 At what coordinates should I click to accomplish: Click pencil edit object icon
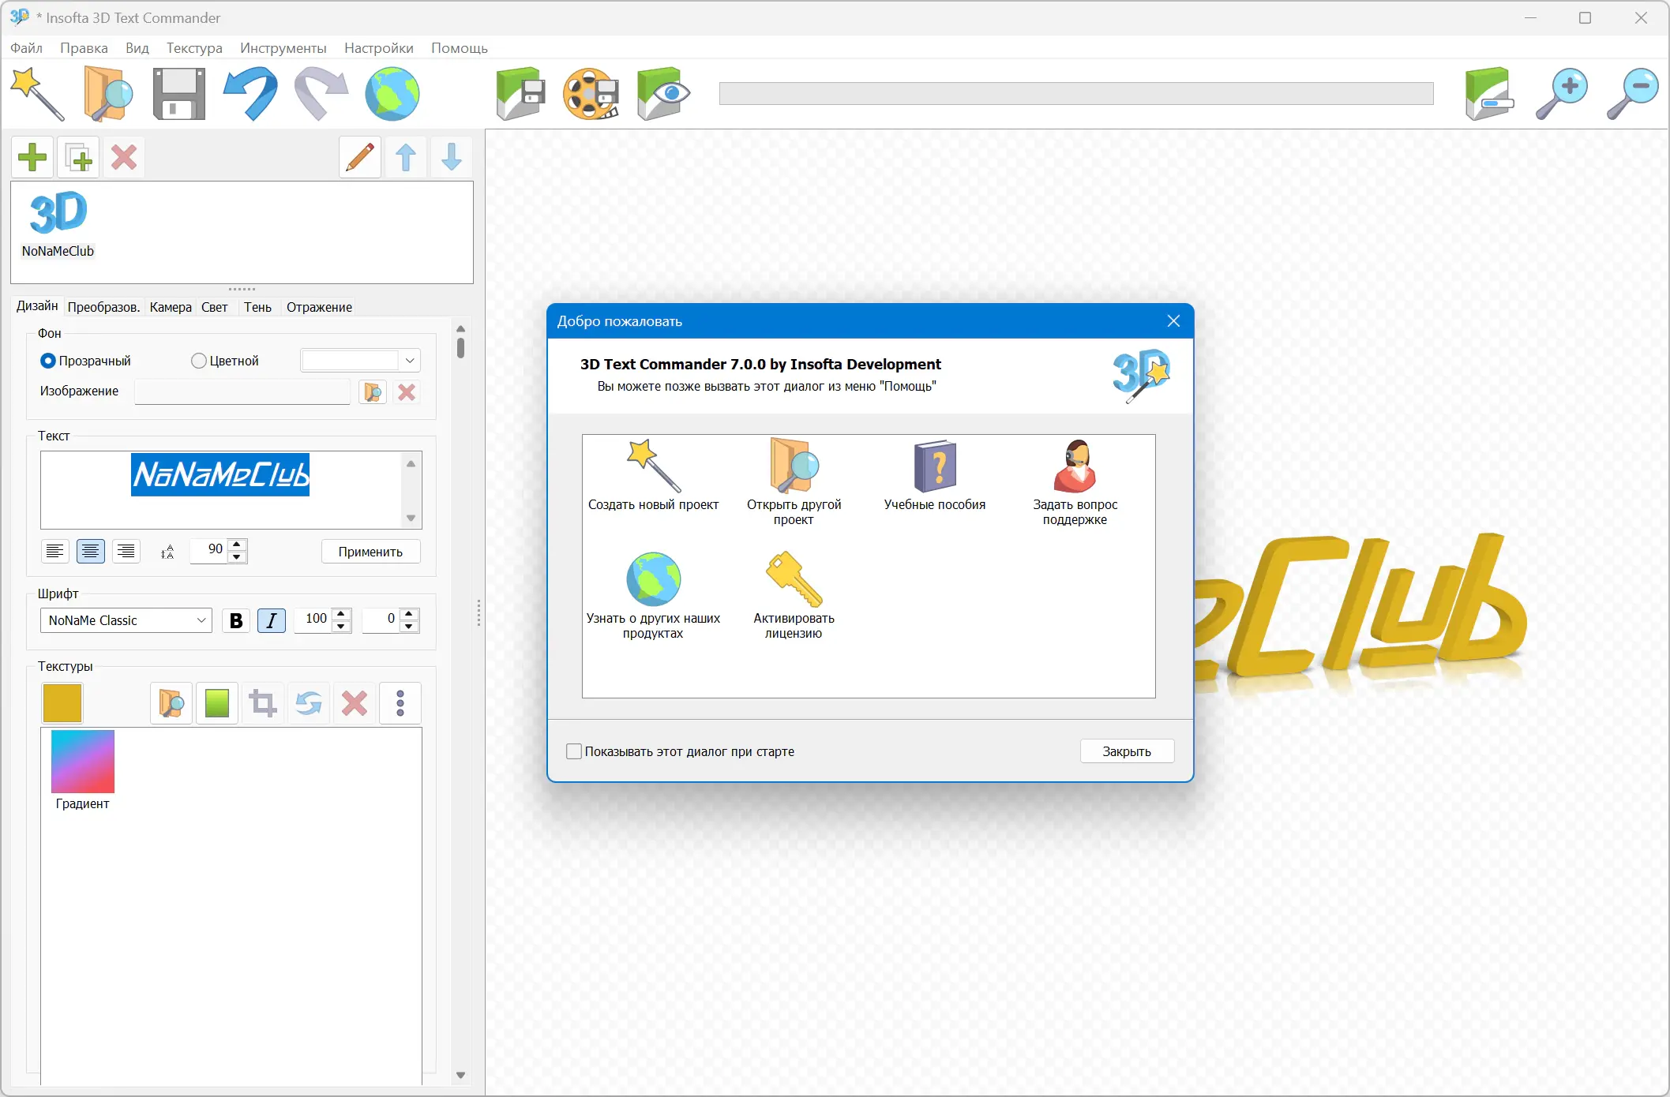pyautogui.click(x=360, y=157)
